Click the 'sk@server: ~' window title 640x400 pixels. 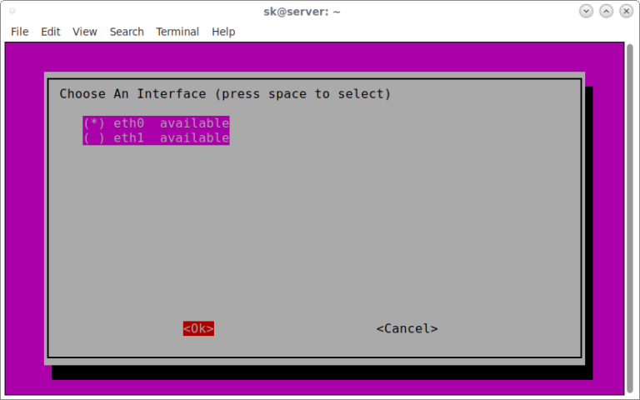pyautogui.click(x=301, y=11)
